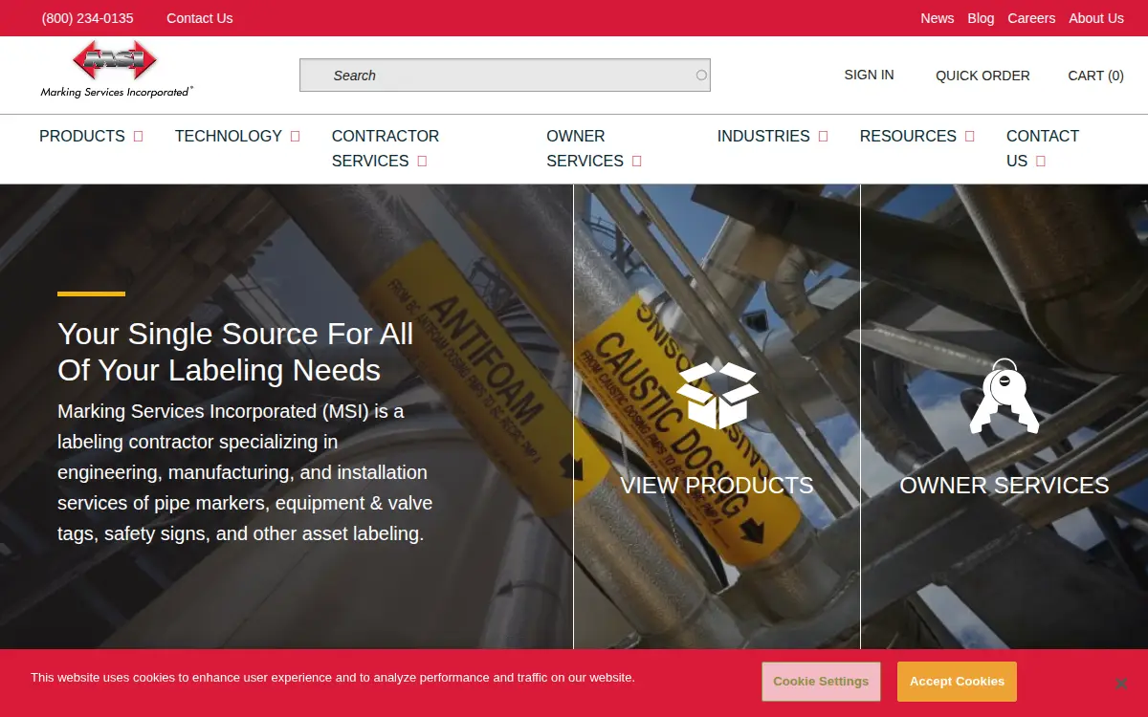The height and width of the screenshot is (717, 1148).
Task: Open Contact Us link in top red bar
Action: [200, 18]
